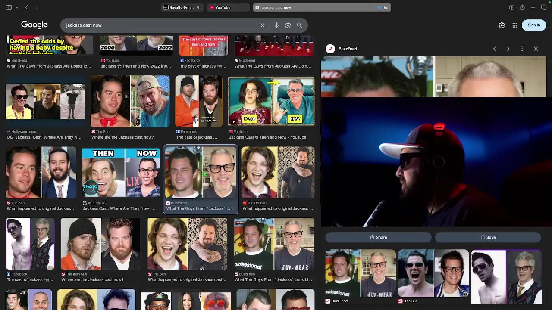Viewport: 552px width, 310px height.
Task: Open Google quick settings gear
Action: pyautogui.click(x=502, y=25)
